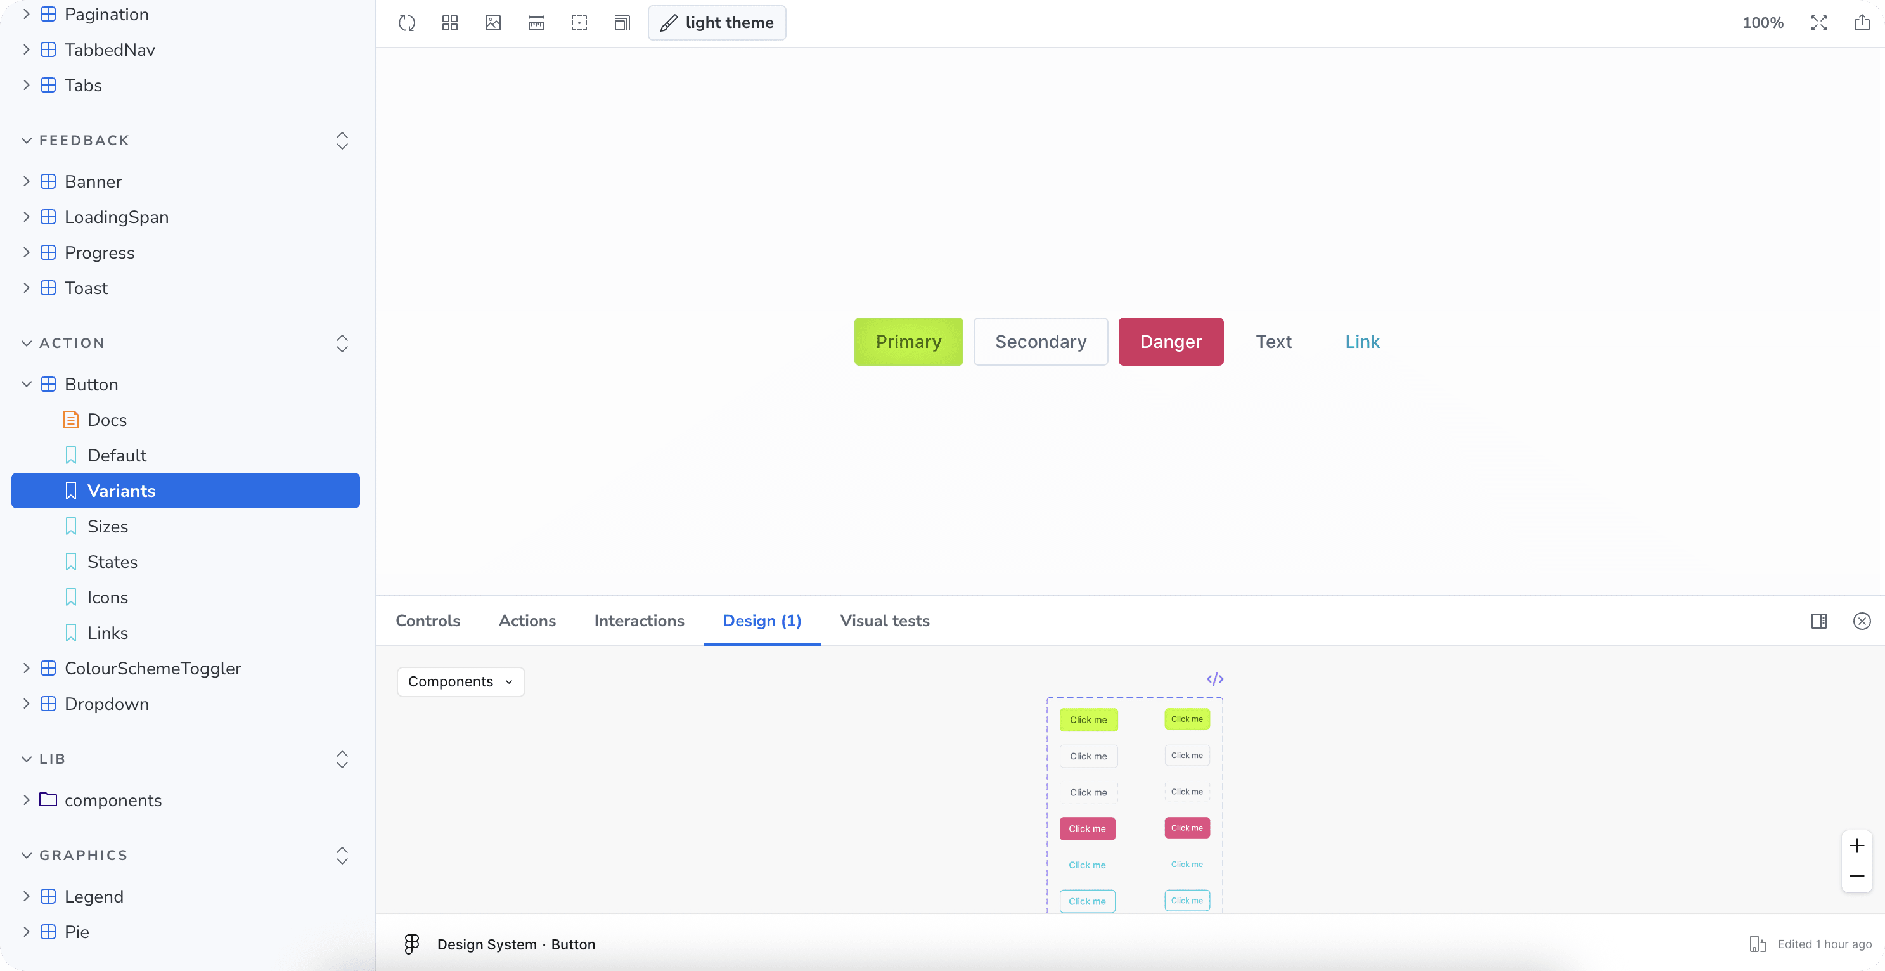Switch to the Actions tab
Viewport: 1885px width, 971px height.
pyautogui.click(x=527, y=621)
